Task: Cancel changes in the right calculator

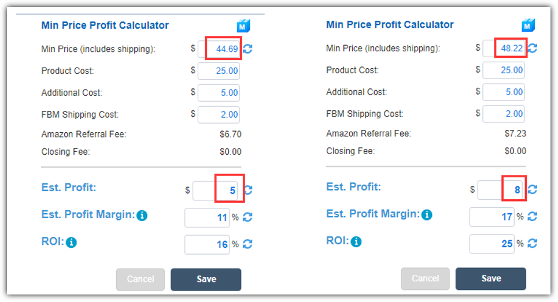Action: 425,278
